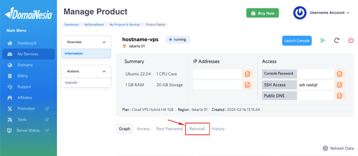
Task: Click the Support headset icon
Action: [10, 87]
